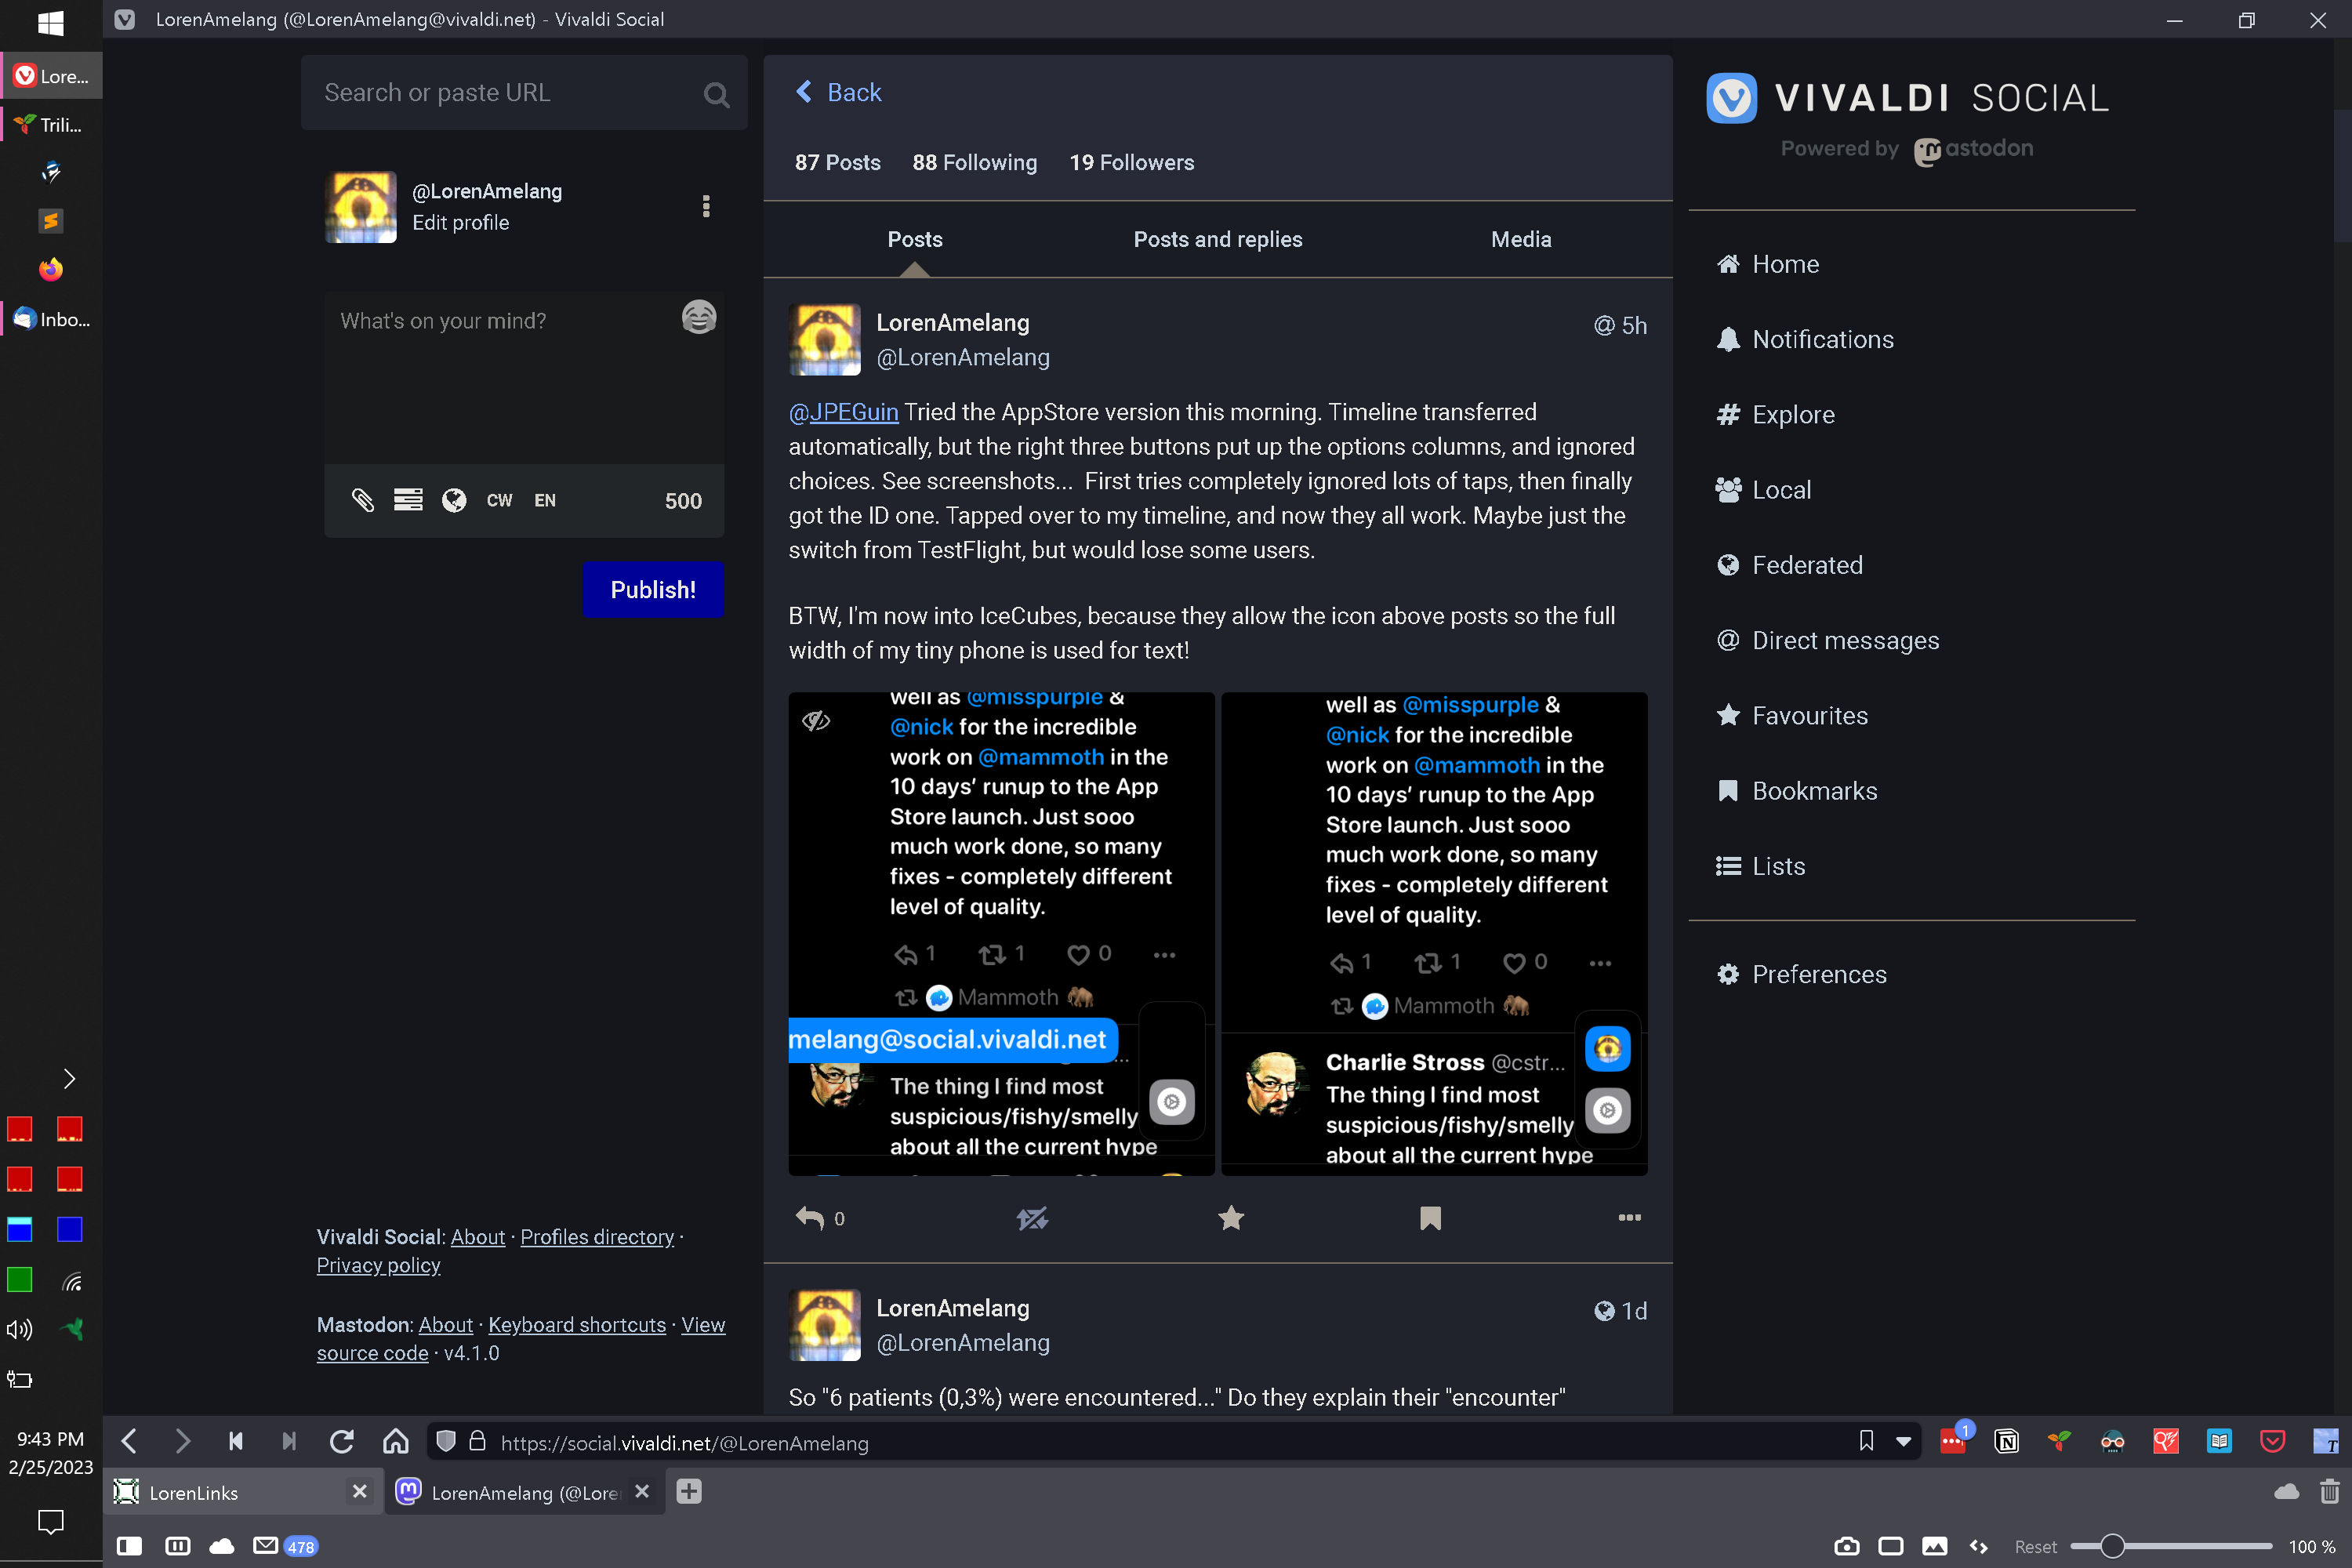
Task: Open closed tabs trash icon
Action: pyautogui.click(x=2329, y=1492)
